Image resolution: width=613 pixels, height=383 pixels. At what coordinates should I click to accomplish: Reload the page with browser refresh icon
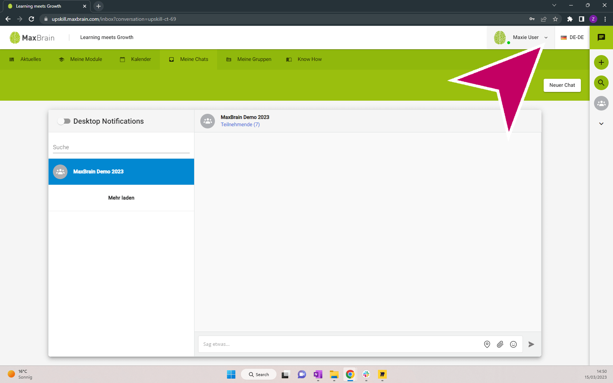point(31,19)
